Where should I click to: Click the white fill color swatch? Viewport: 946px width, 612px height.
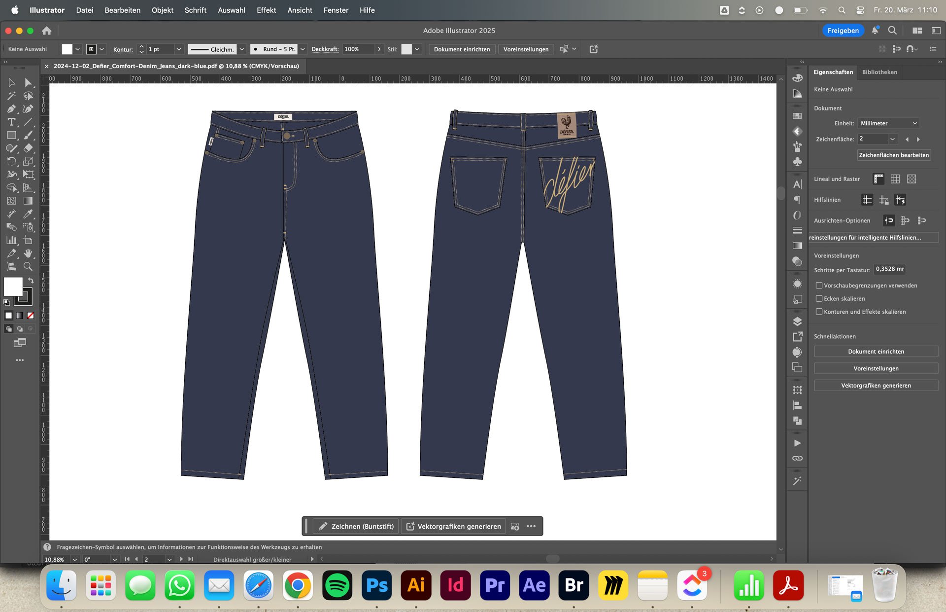coord(13,286)
